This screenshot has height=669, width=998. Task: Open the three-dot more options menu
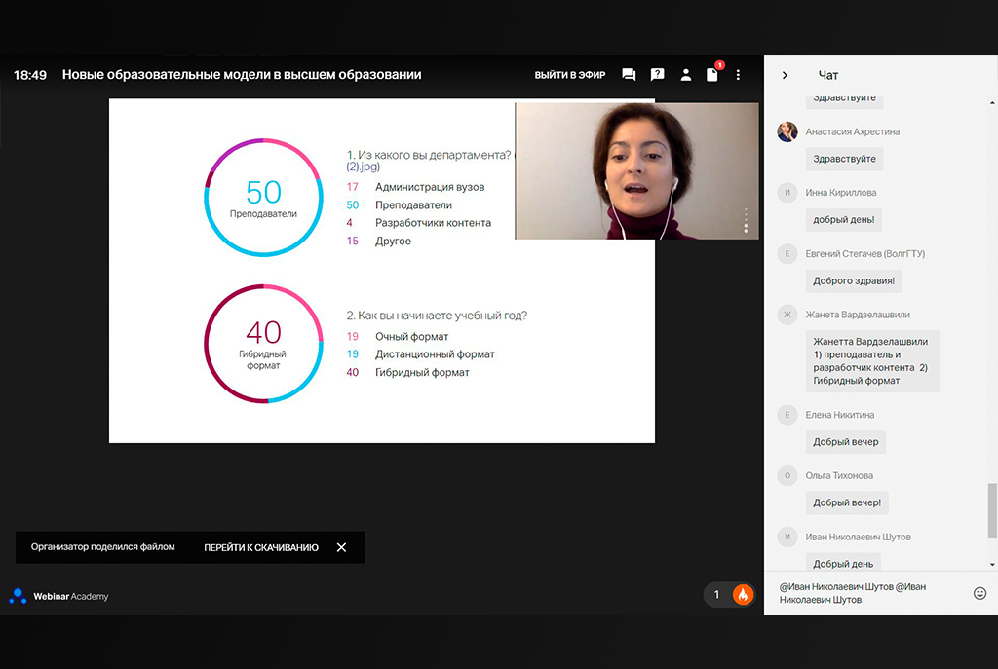739,75
